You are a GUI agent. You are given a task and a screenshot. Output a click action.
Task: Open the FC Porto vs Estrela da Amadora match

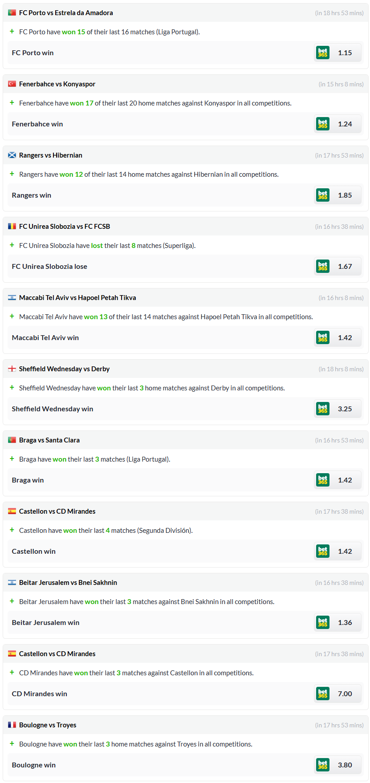[x=66, y=13]
